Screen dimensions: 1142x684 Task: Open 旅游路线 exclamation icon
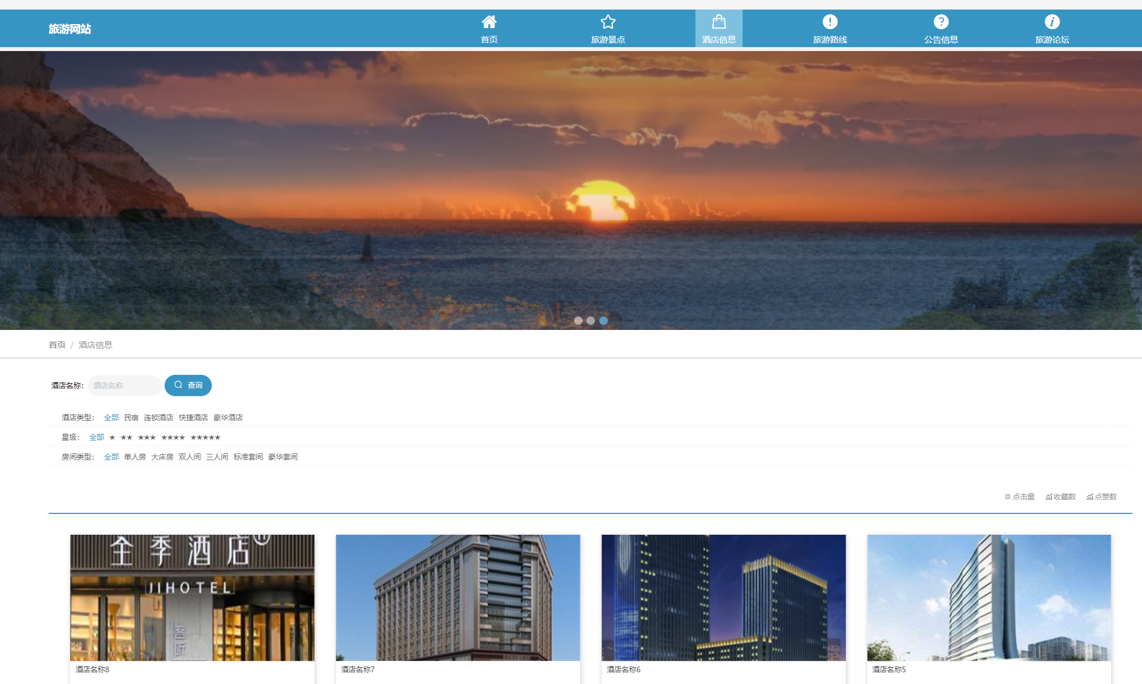coord(830,22)
